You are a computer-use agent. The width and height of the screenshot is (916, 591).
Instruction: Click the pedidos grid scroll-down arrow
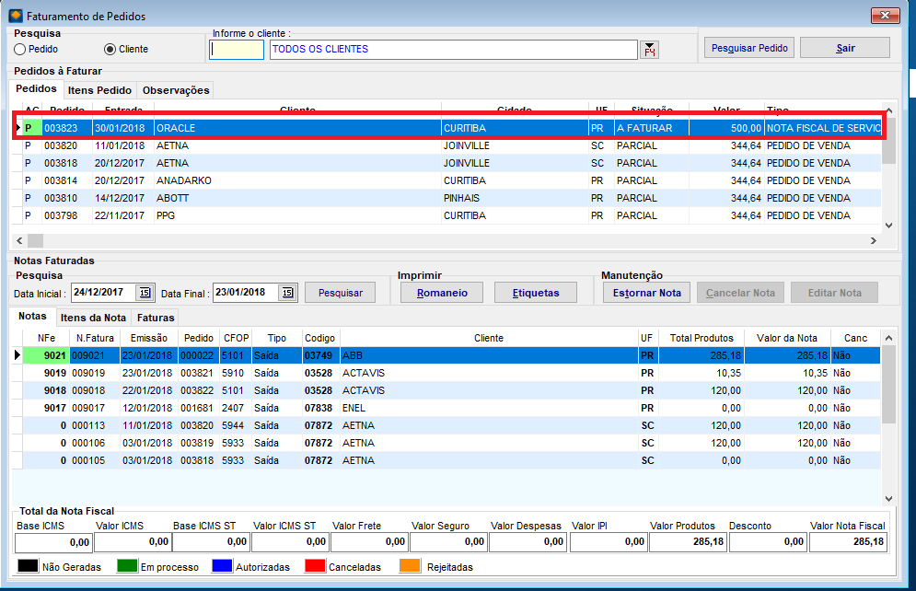point(888,226)
